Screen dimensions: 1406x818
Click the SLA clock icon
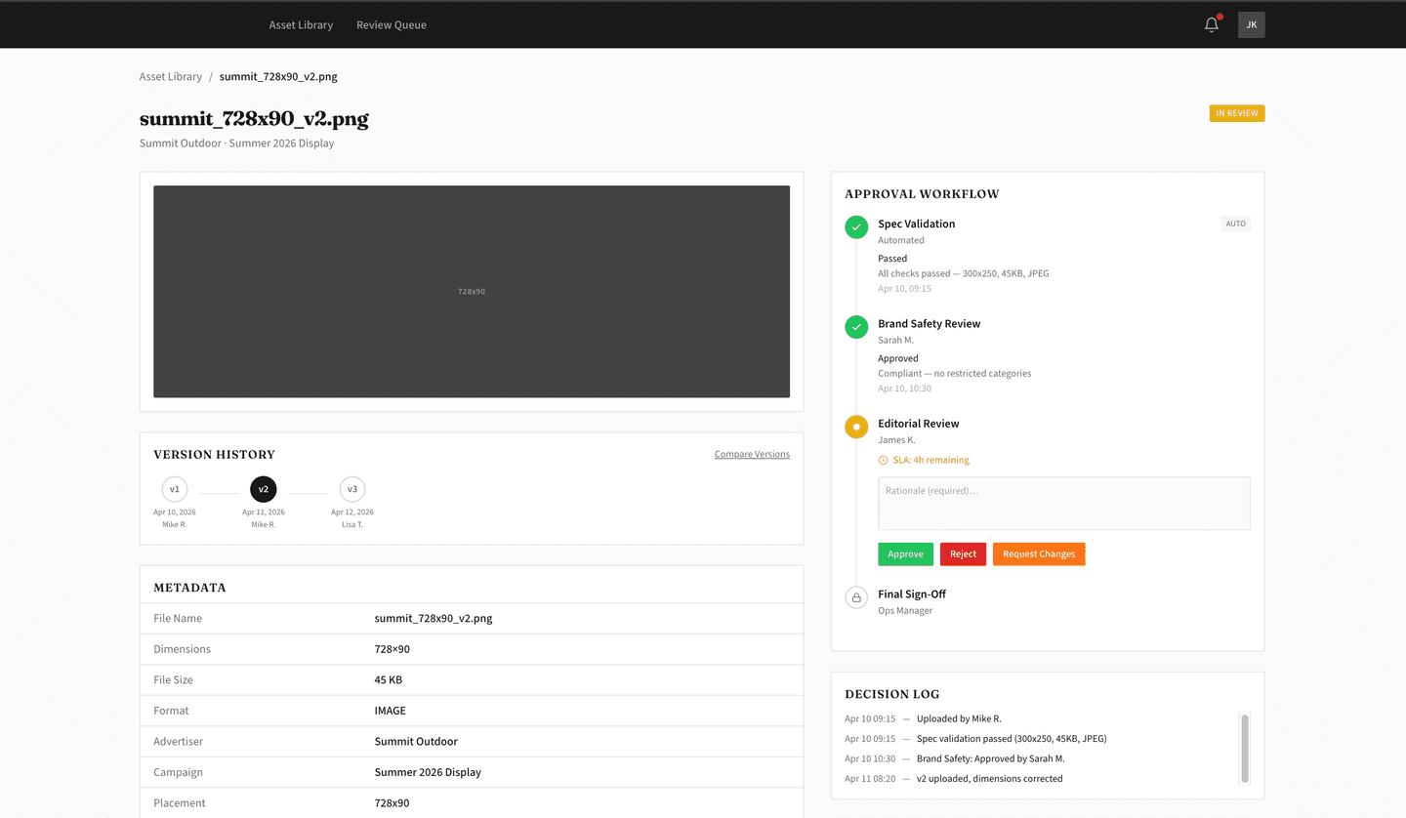pyautogui.click(x=885, y=460)
